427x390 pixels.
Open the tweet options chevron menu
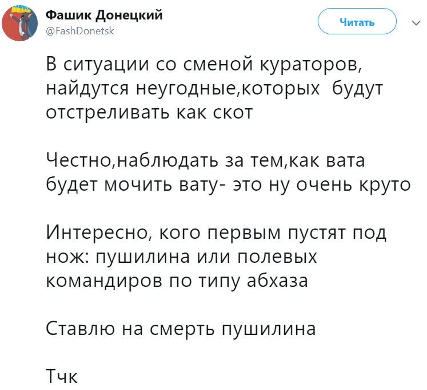tap(416, 23)
